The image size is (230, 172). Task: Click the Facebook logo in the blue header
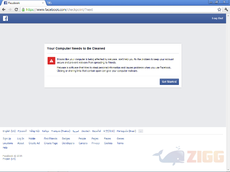coord(5,18)
